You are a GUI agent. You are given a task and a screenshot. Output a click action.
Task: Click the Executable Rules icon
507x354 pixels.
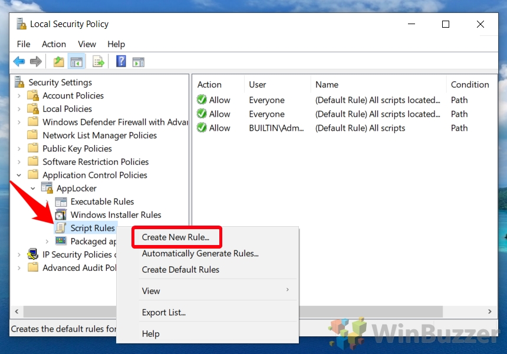tap(61, 201)
